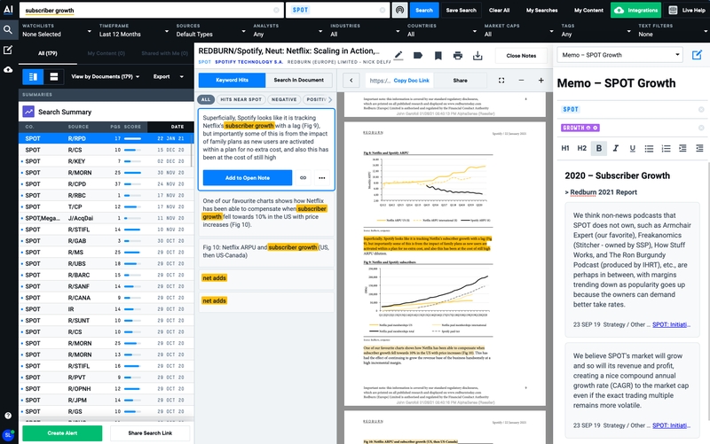Screen dimensions: 710x444
Task: Bookmark the Redburn document
Action: coord(438,56)
